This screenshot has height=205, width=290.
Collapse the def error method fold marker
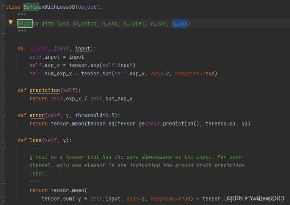tap(3, 116)
